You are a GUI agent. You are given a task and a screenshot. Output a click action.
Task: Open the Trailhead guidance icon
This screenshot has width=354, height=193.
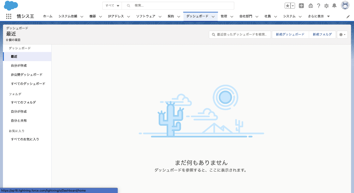coord(311,6)
